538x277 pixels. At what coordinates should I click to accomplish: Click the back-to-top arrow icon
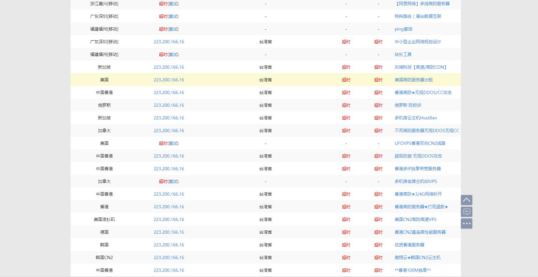466,200
